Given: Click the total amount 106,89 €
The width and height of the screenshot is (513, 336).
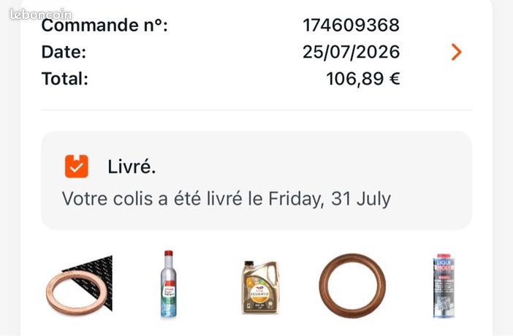Looking at the screenshot, I should [x=363, y=79].
